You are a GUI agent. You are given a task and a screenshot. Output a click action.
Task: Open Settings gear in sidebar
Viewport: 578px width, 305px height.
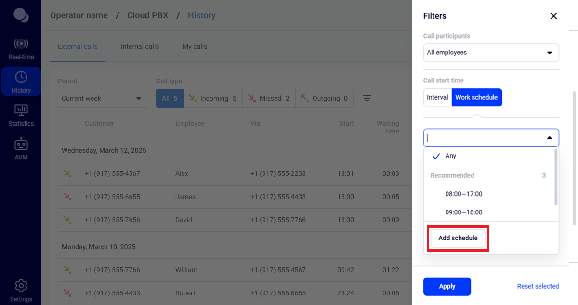click(21, 291)
